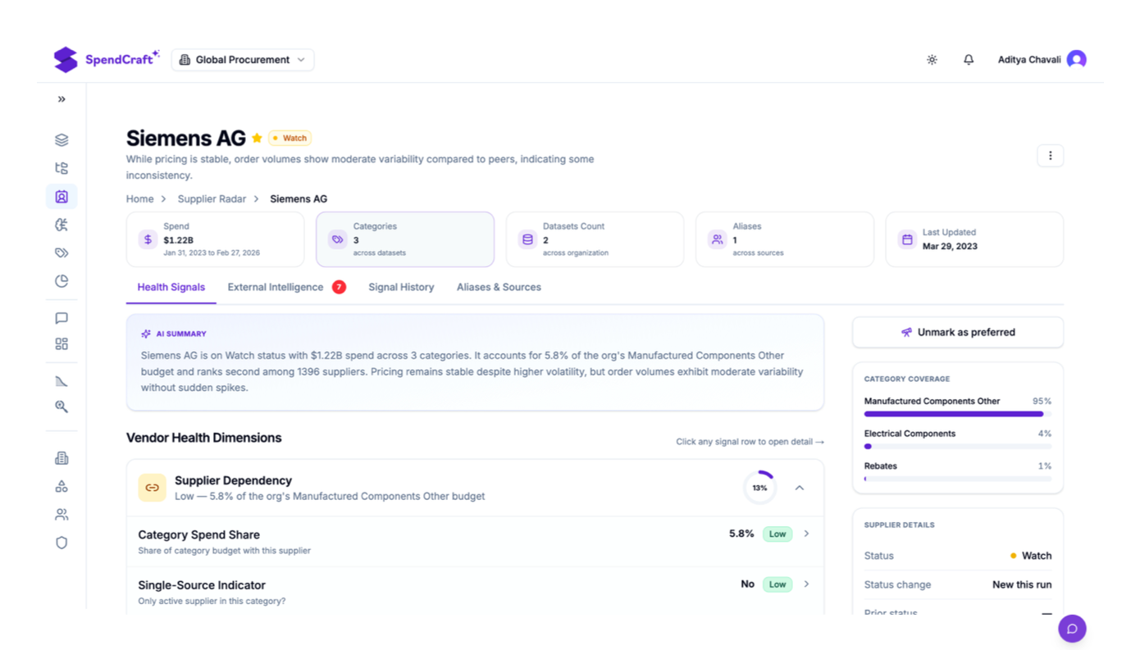Click the red 7 notification badge
The image size is (1140, 650).
coord(339,287)
